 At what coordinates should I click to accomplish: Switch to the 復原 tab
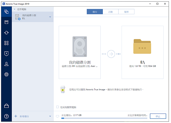point(126,12)
